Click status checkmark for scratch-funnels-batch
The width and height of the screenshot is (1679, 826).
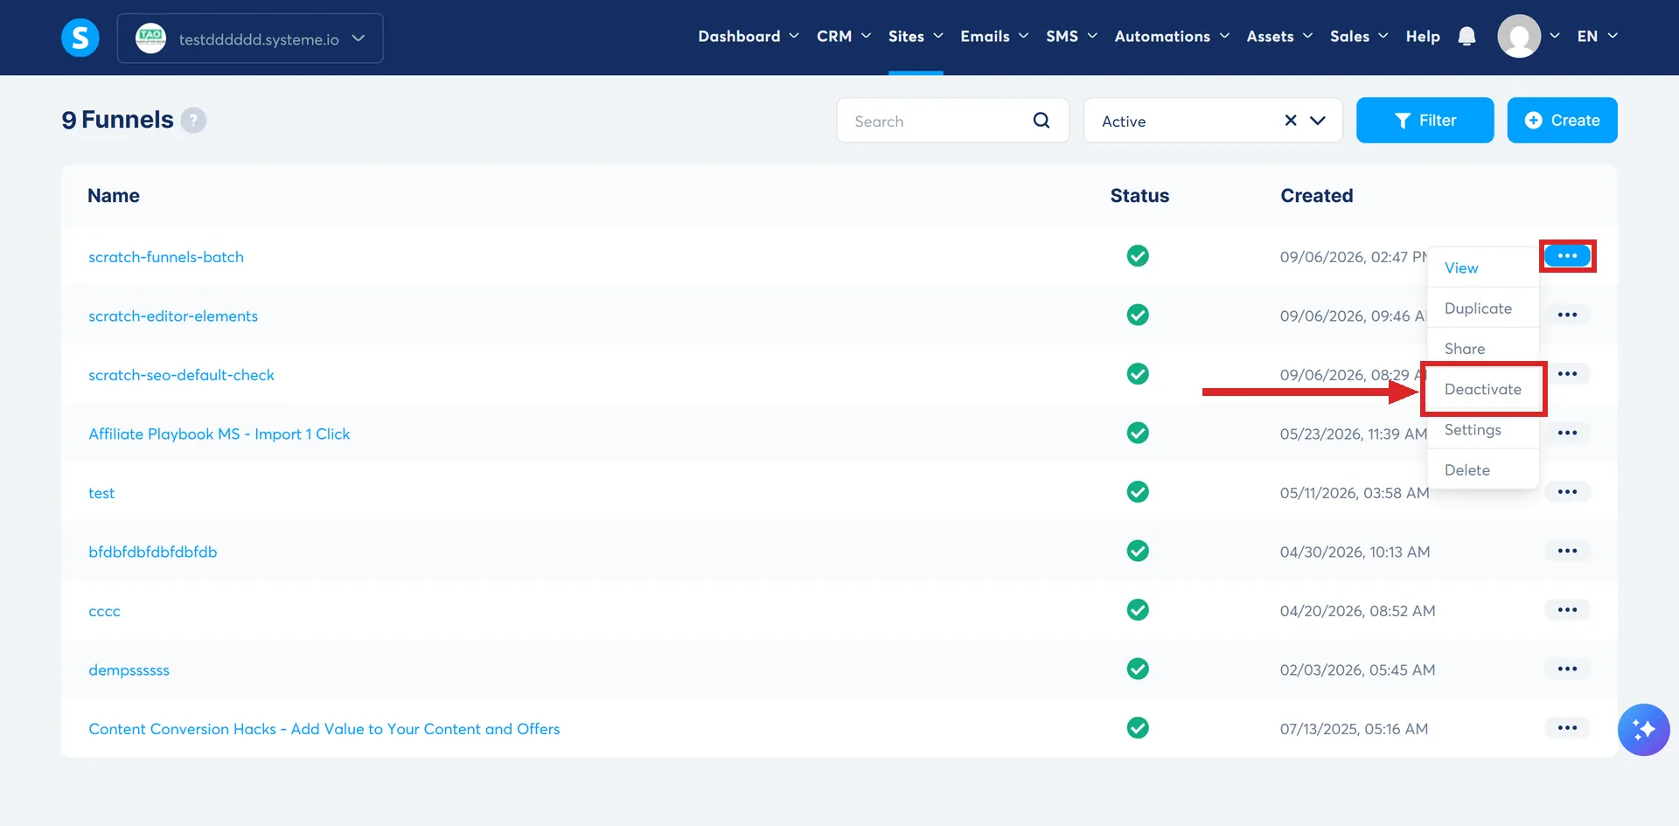pyautogui.click(x=1138, y=256)
